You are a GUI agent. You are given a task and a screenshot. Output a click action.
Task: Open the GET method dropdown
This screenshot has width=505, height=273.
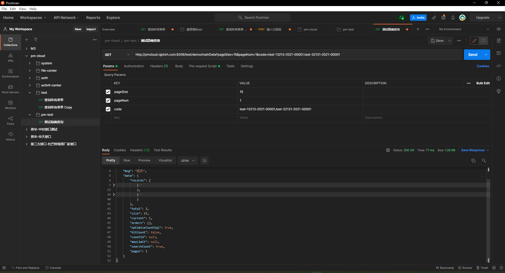[117, 55]
